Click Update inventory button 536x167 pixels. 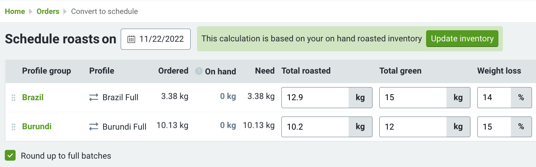pos(462,39)
